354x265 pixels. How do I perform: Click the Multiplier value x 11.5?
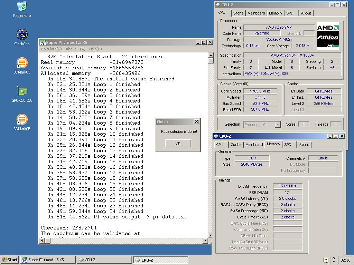(x=260, y=97)
